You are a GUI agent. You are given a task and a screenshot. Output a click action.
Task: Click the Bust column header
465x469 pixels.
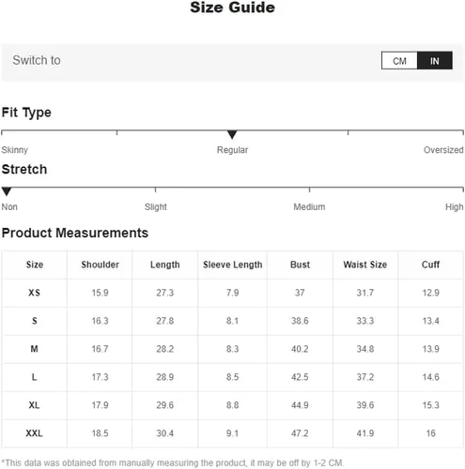(x=300, y=265)
